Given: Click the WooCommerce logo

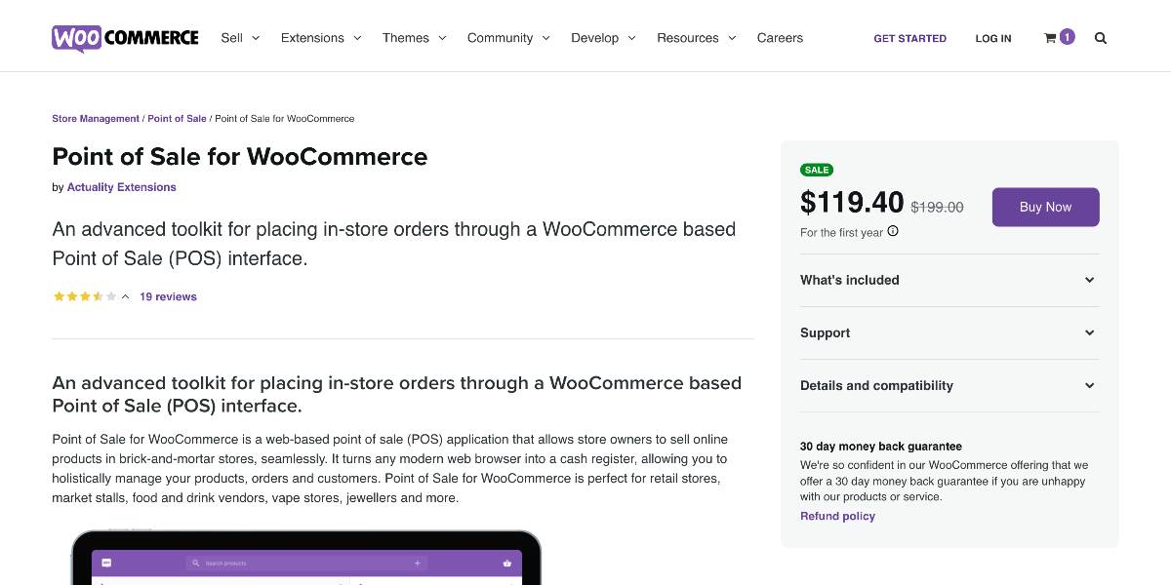Looking at the screenshot, I should (125, 38).
